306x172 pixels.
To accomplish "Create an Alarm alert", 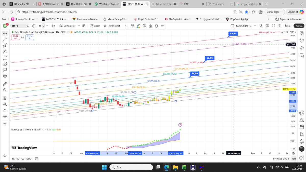I will tap(95, 26).
